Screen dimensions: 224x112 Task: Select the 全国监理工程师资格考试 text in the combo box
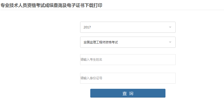pos(101,42)
